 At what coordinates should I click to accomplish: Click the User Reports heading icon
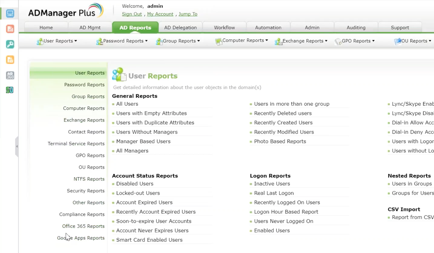(119, 74)
